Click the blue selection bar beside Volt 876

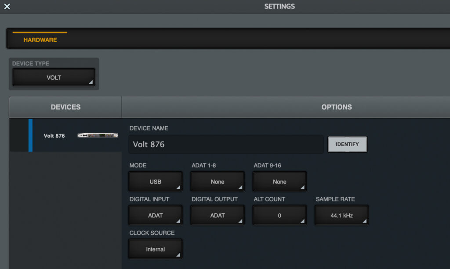[30, 135]
